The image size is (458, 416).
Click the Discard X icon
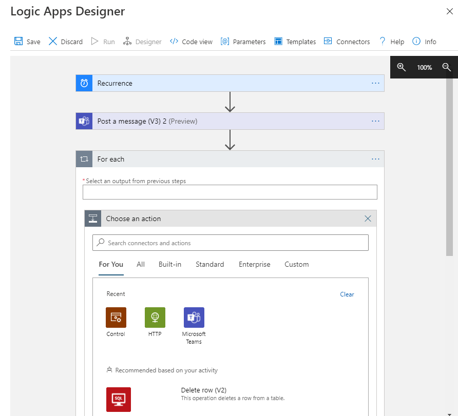(52, 41)
